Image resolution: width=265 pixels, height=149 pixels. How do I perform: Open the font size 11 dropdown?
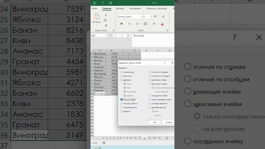150,17
